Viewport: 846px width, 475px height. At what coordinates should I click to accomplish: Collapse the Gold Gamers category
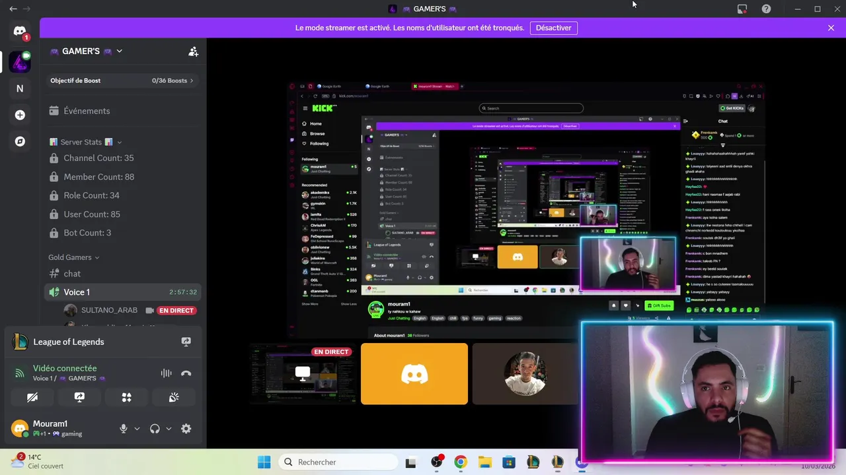coord(73,257)
